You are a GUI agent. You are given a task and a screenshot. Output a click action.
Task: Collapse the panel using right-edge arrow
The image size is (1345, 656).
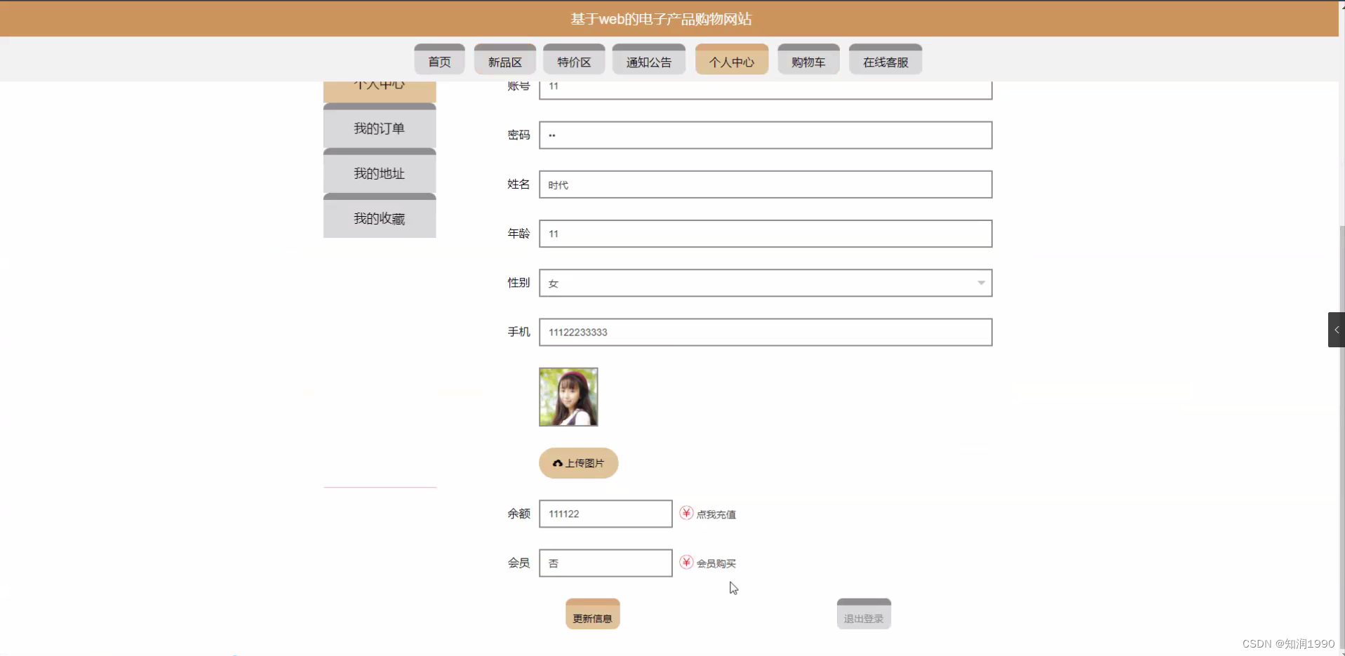point(1337,329)
